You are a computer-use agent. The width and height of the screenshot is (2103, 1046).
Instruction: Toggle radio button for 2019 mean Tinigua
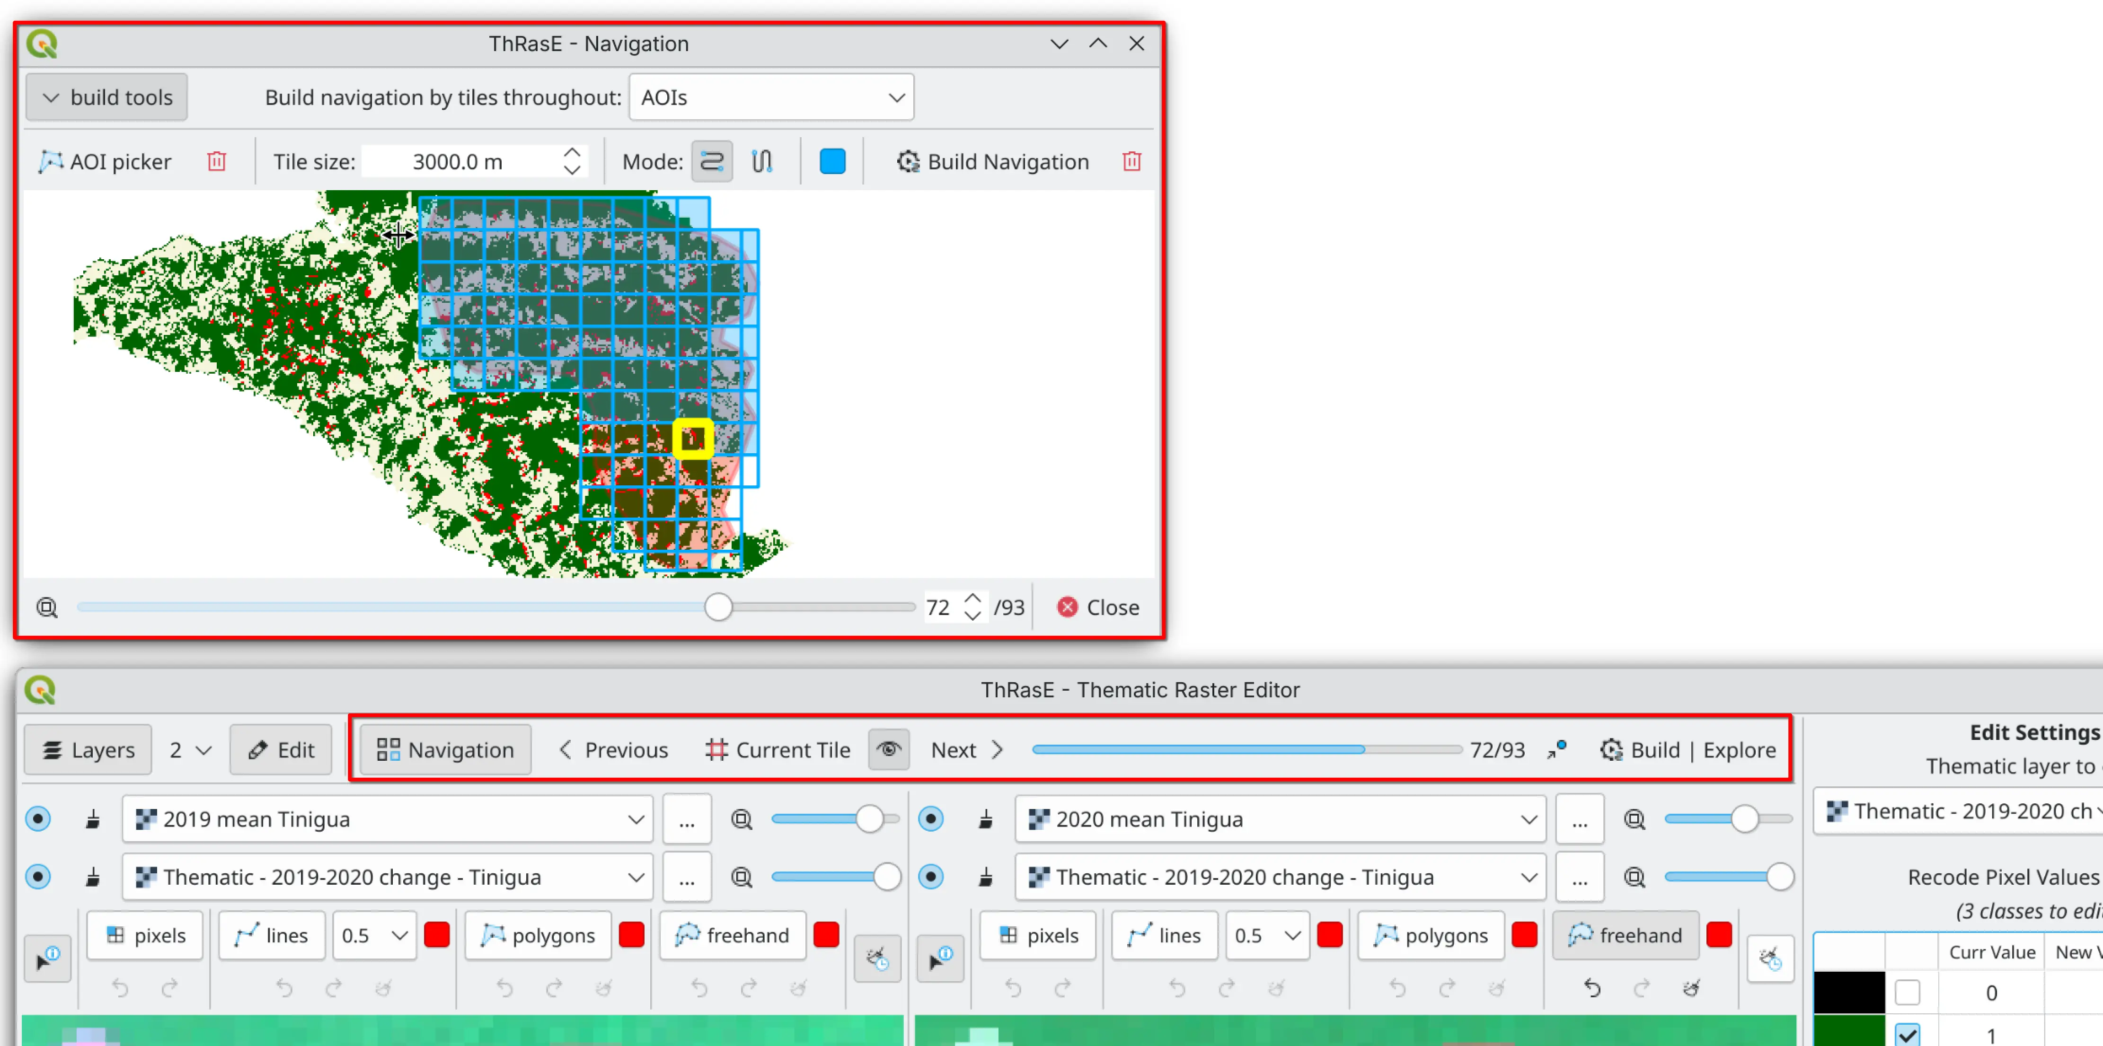point(37,818)
